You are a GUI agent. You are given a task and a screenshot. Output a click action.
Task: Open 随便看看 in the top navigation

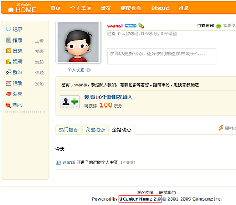pos(131,8)
